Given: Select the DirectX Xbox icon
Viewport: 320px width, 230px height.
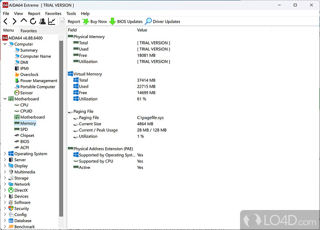Looking at the screenshot, I should [11, 190].
